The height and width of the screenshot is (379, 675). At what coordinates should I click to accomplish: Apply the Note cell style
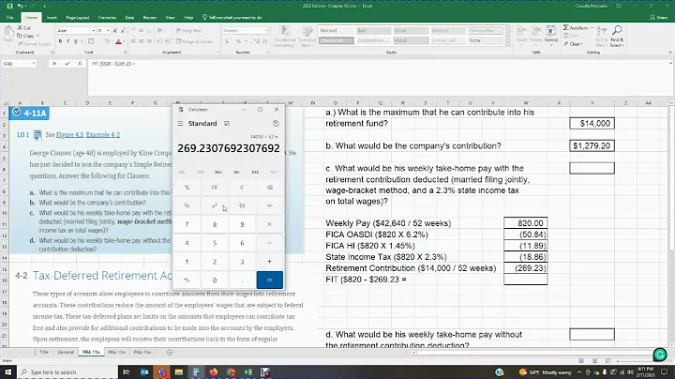(485, 40)
